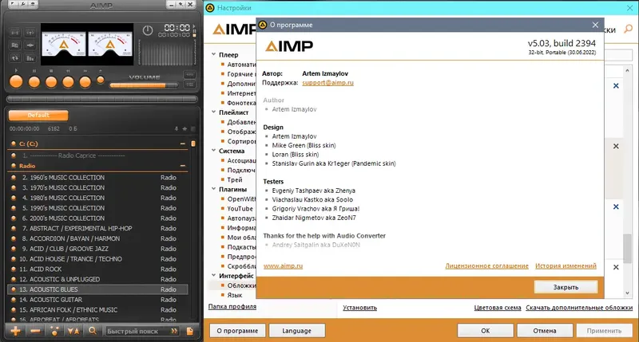Adjust the orange VOLUME slider
639x342 pixels.
pos(144,85)
